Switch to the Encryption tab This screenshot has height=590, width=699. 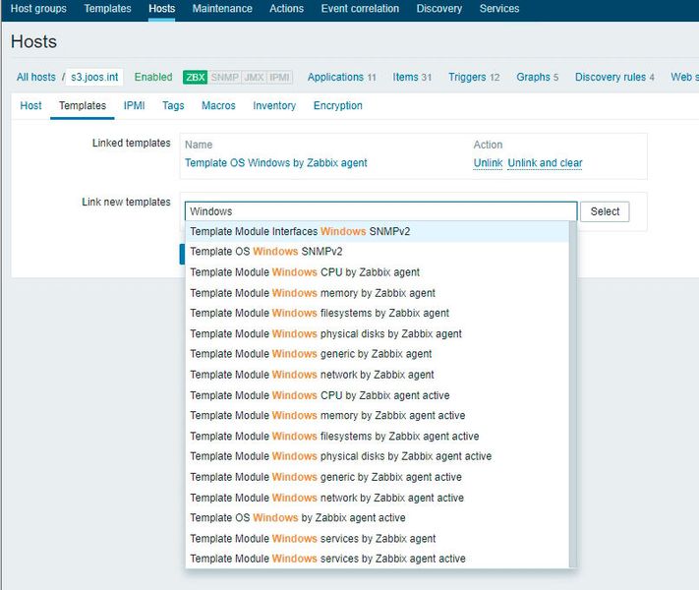[338, 105]
